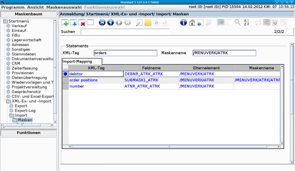Click the magnifier search icon
Screen dimensions: 295x171
tap(238, 23)
